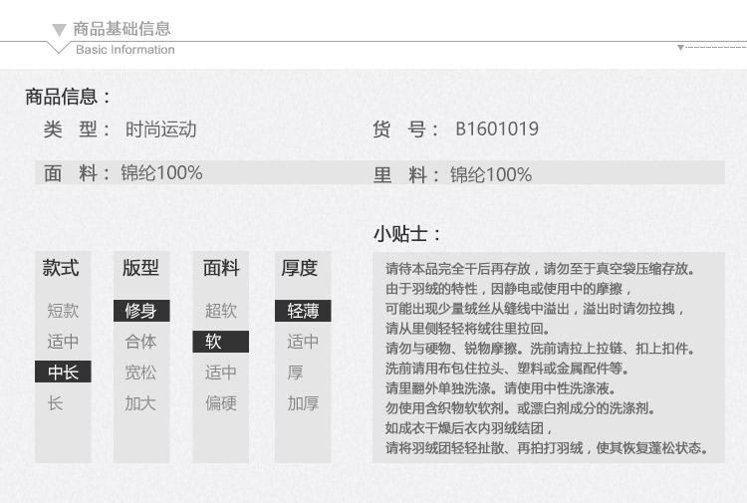Select the highlighted 中长 style option
This screenshot has width=747, height=503.
pyautogui.click(x=63, y=372)
